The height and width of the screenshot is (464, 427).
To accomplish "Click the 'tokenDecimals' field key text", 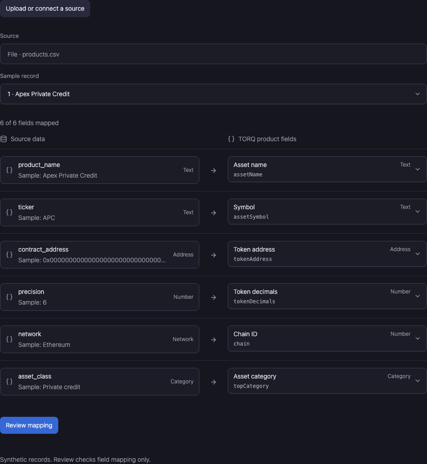I will pyautogui.click(x=254, y=301).
